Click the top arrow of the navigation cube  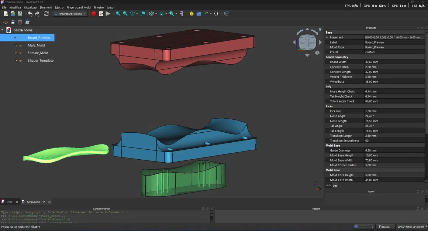[x=307, y=29]
